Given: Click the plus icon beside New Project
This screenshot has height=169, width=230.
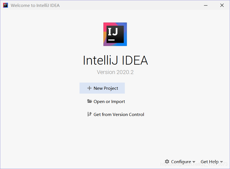Looking at the screenshot, I should click(89, 88).
